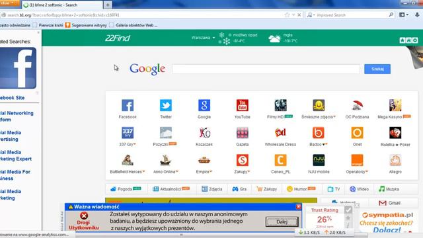Open the Facebook shortcut tile
423x238 pixels.
click(128, 109)
